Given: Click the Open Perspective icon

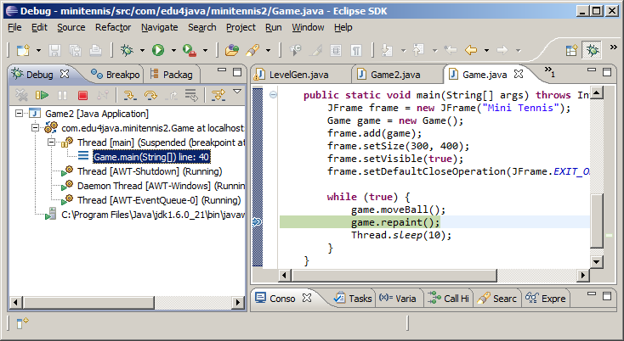Looking at the screenshot, I should 572,50.
